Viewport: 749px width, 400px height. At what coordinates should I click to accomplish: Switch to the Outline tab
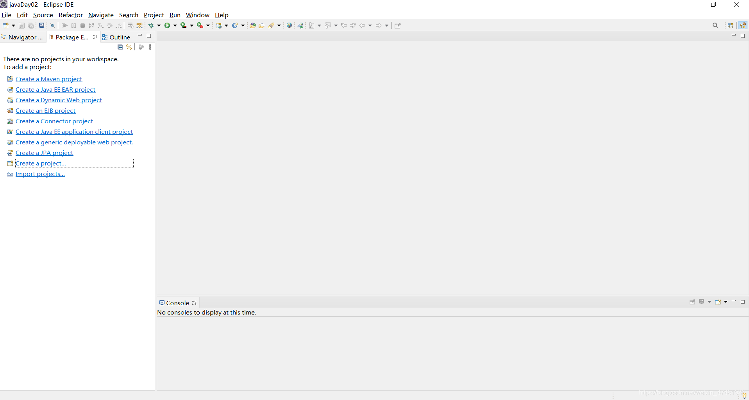point(116,37)
